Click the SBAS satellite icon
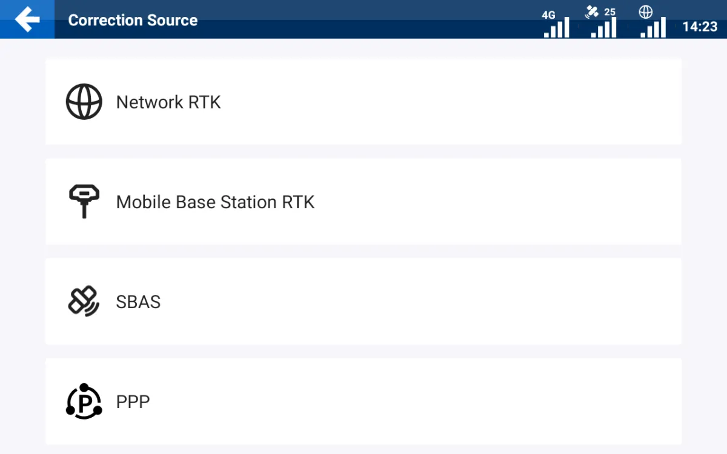 (84, 301)
